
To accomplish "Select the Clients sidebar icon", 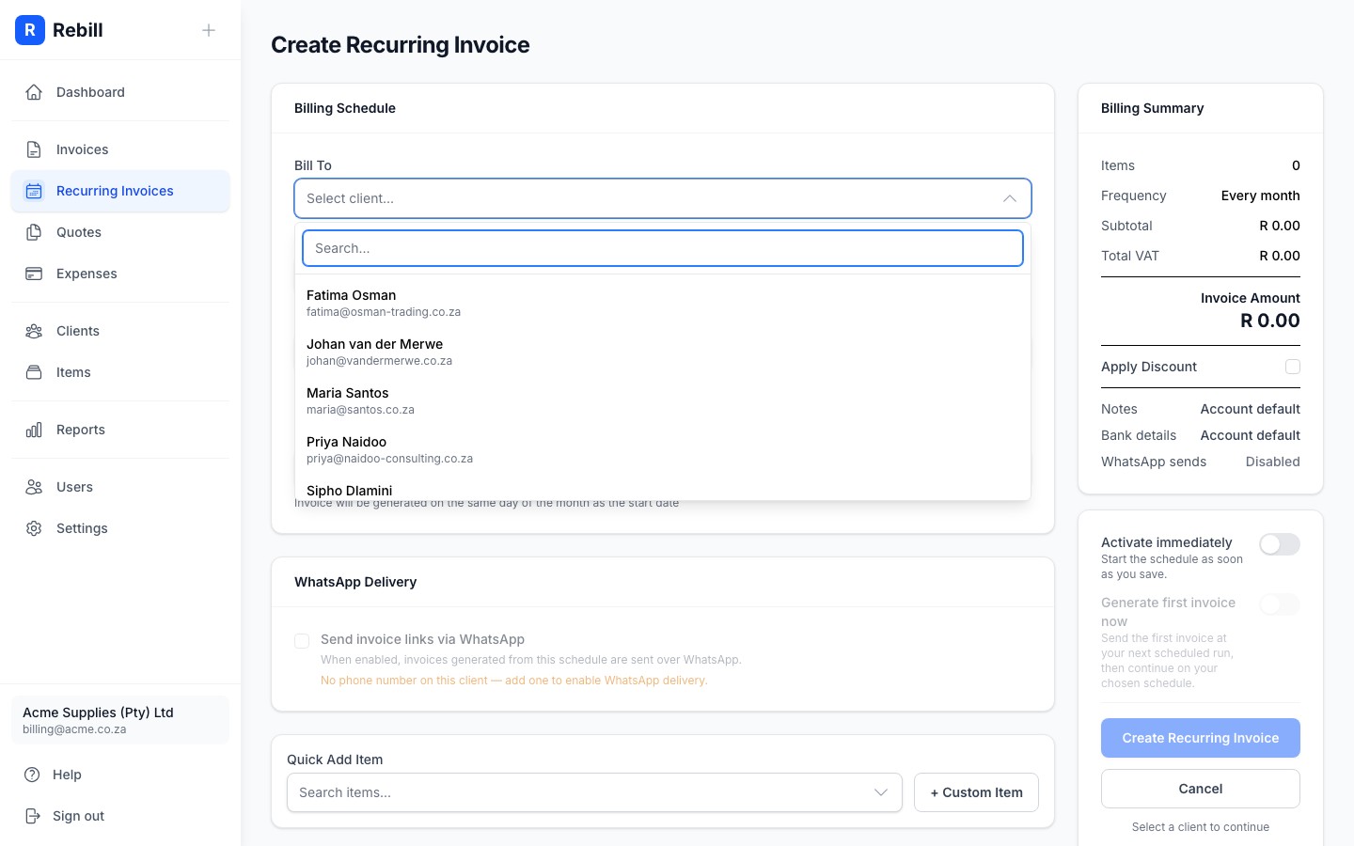I will pos(35,331).
